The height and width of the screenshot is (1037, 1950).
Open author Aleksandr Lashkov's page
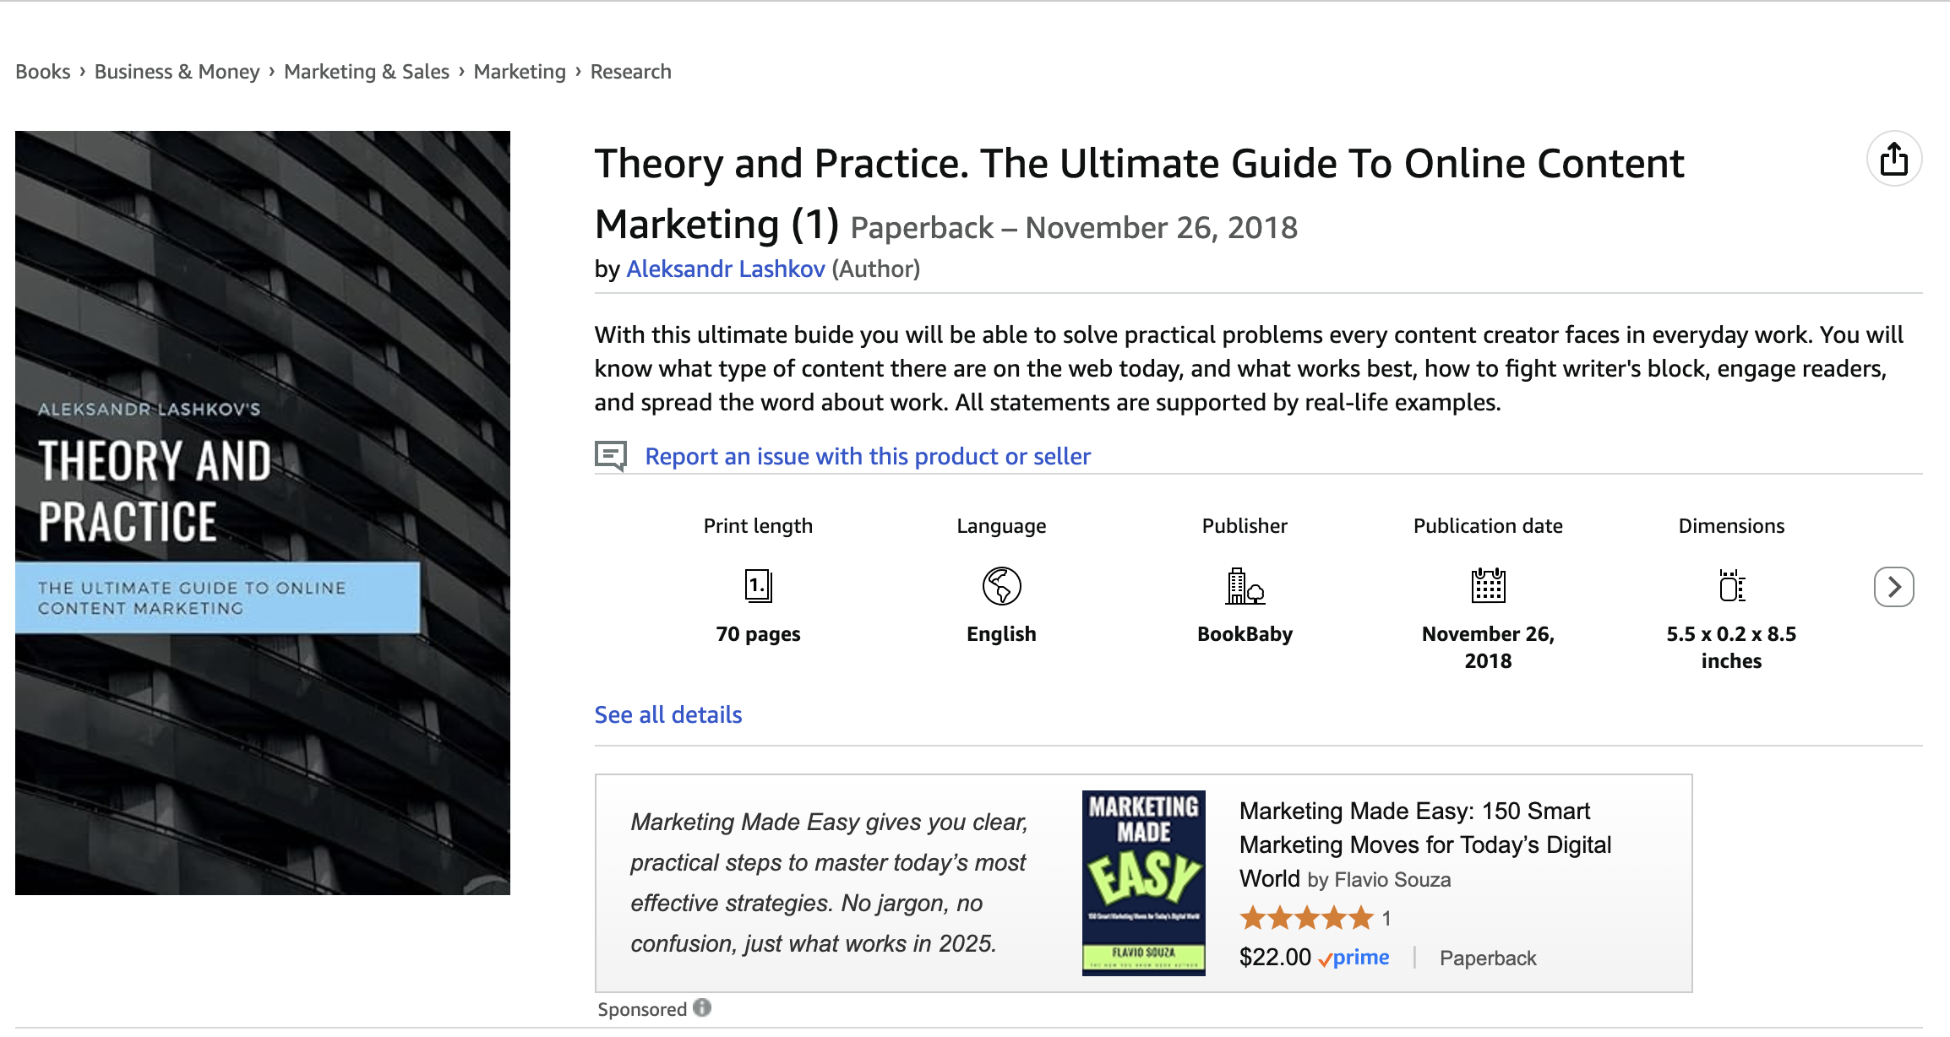pos(725,269)
